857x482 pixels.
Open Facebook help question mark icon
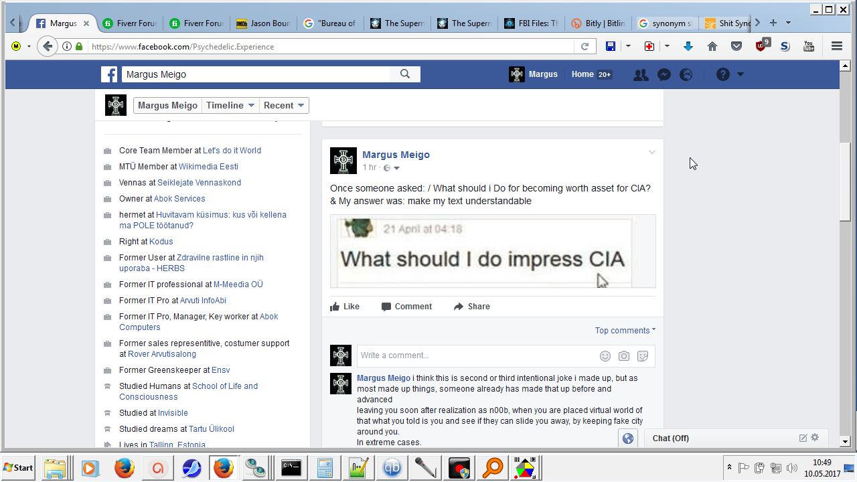click(723, 74)
